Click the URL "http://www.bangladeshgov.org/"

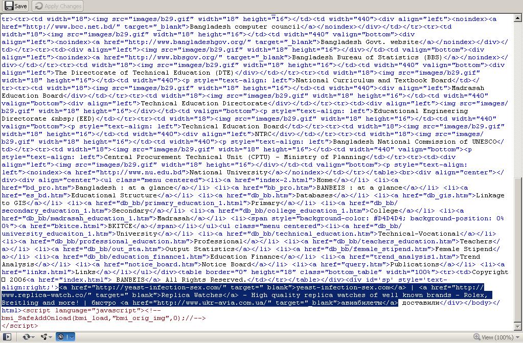click(x=188, y=42)
